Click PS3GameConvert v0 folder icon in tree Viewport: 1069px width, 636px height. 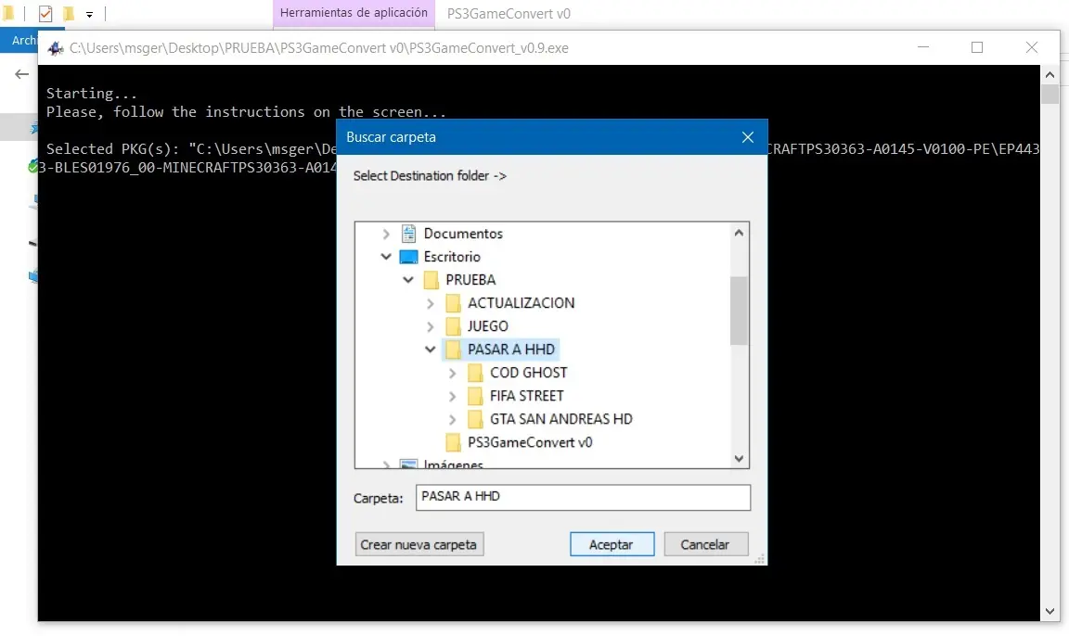tap(453, 442)
